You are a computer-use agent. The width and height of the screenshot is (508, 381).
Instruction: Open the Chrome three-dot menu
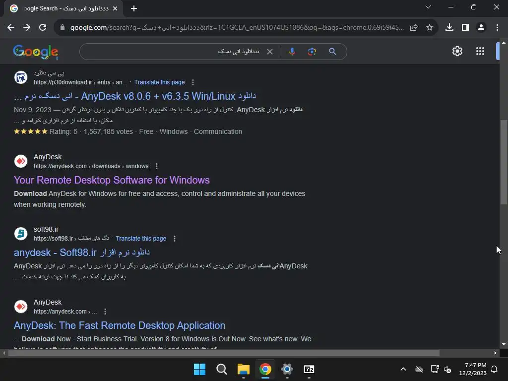point(497,28)
